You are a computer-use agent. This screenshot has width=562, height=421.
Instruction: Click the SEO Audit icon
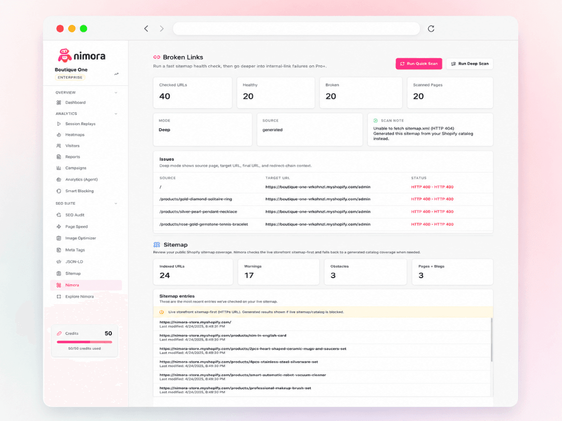point(59,215)
